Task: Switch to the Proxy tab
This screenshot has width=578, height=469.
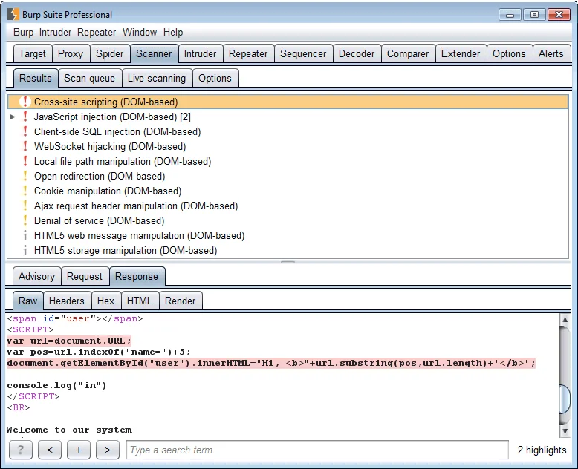Action: pos(71,53)
